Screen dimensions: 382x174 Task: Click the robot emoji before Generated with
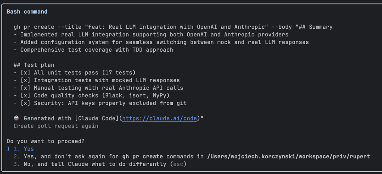(x=16, y=119)
